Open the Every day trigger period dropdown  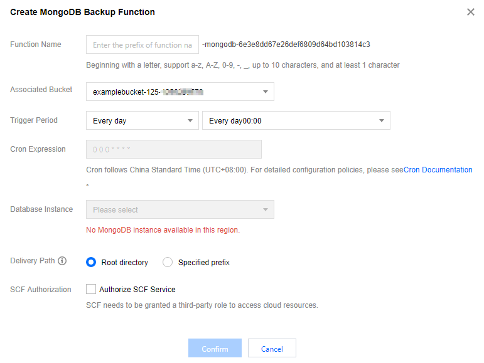click(x=143, y=120)
